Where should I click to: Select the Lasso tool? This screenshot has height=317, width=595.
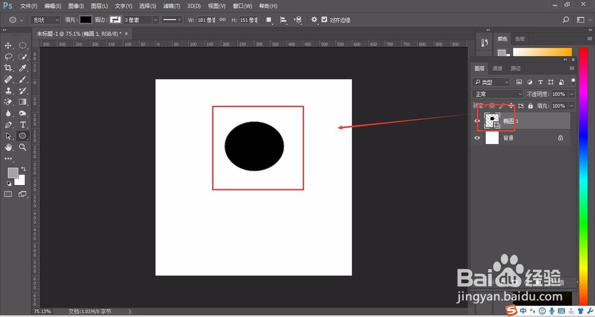(x=8, y=57)
